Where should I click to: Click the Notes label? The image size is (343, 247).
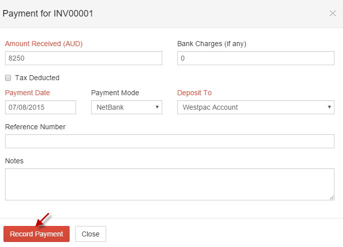(14, 161)
